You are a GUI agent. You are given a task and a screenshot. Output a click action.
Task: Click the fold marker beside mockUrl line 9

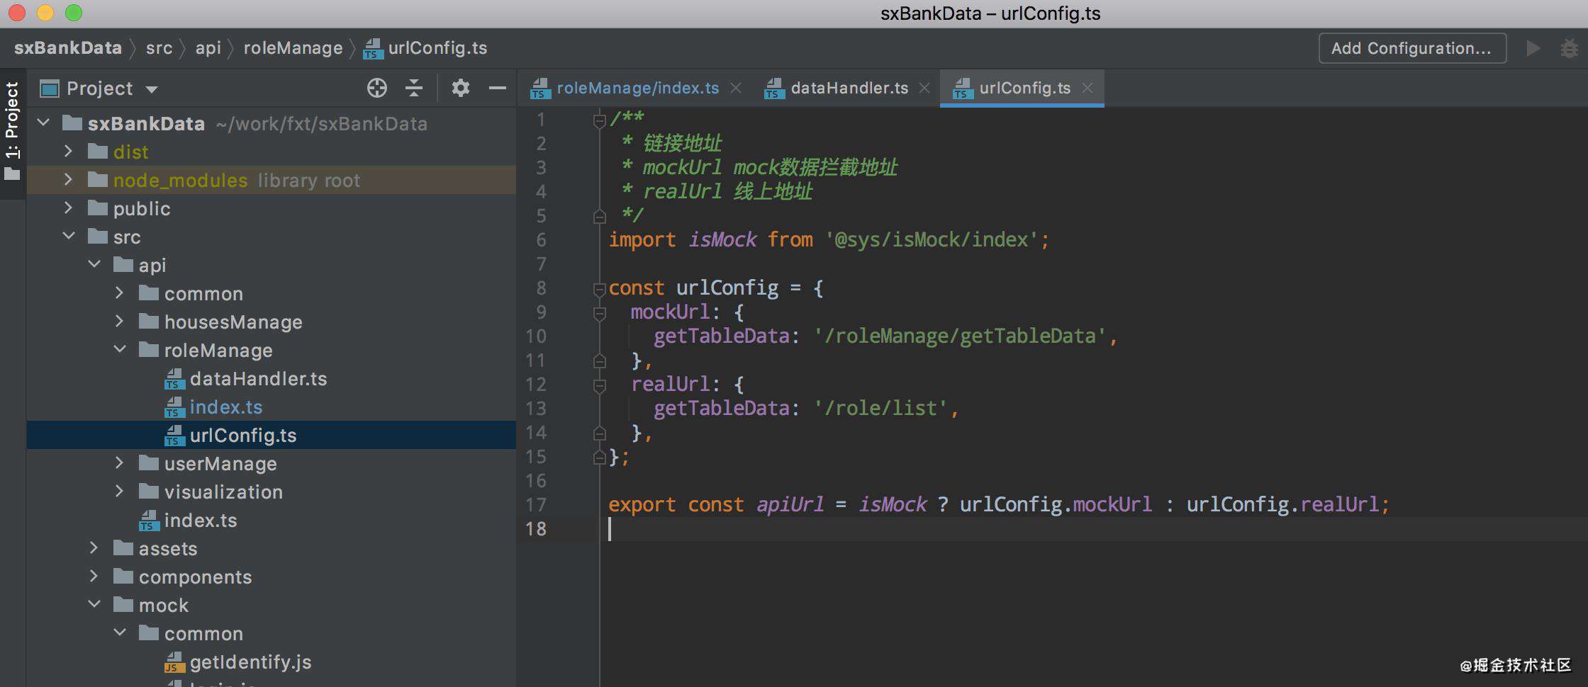(x=600, y=313)
